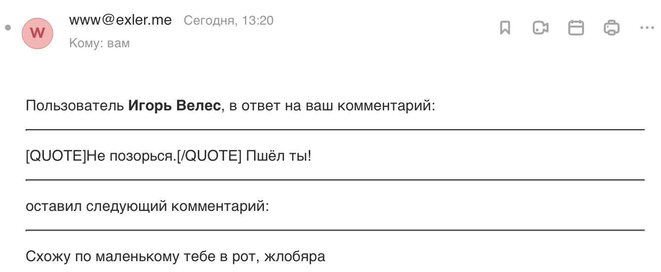Toggle the gray unread status dot
The image size is (661, 272).
[x=7, y=28]
